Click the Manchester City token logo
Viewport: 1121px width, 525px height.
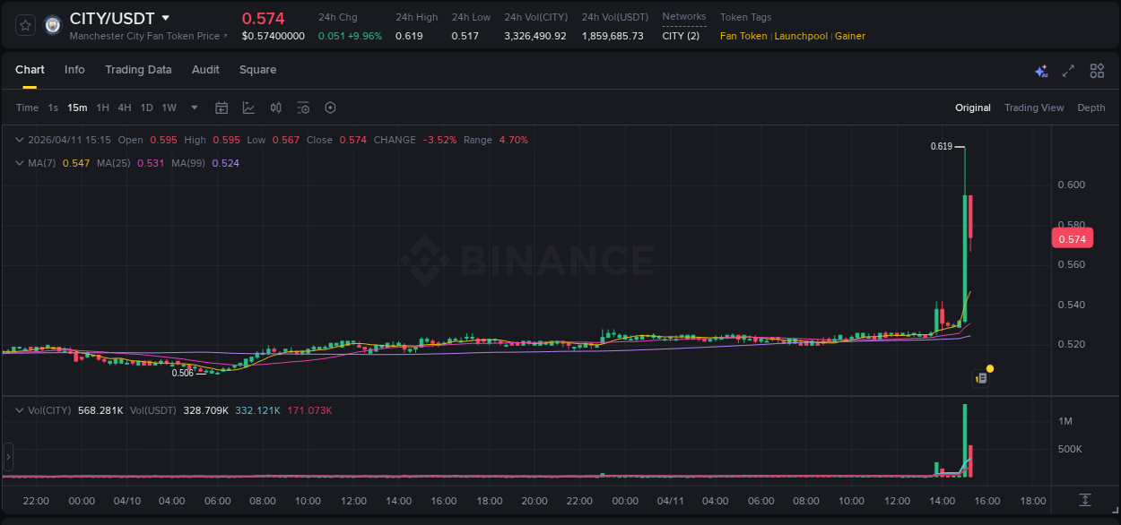(x=53, y=25)
